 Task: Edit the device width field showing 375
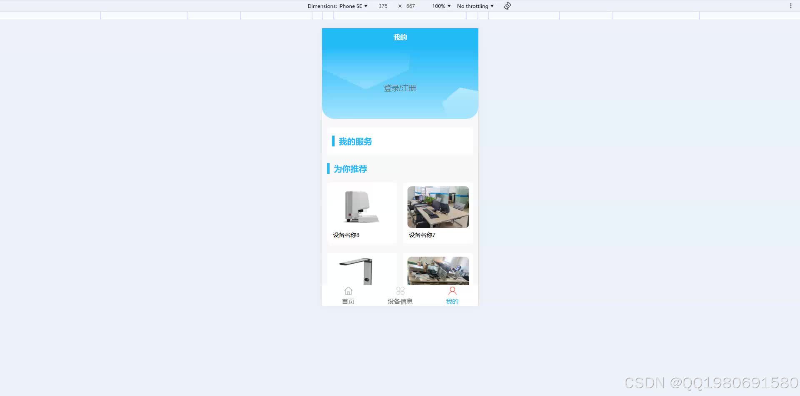point(383,6)
